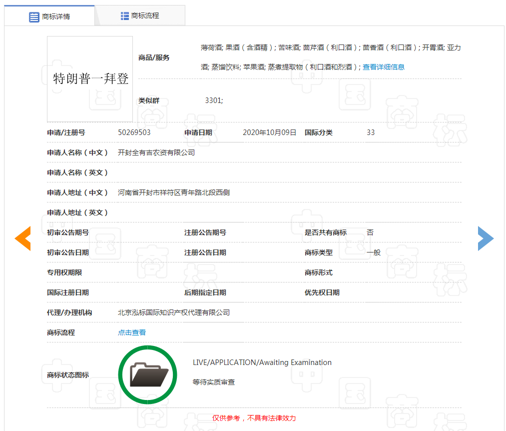Click the 商品/服务 field label
This screenshot has height=431, width=506.
[154, 57]
